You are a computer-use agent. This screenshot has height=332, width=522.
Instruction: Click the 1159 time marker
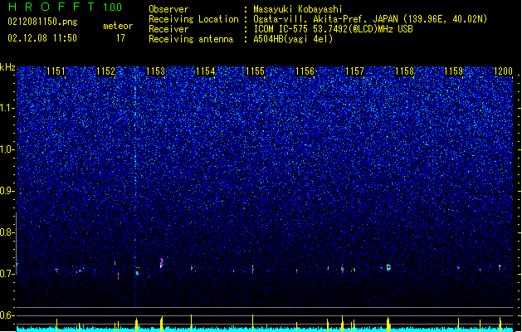pyautogui.click(x=454, y=71)
